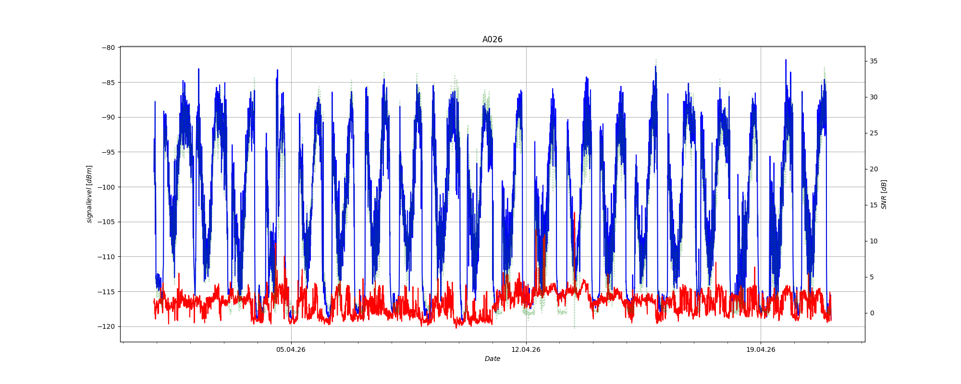Click the signallevel [dBm] axis label
The image size is (961, 384).
89,194
